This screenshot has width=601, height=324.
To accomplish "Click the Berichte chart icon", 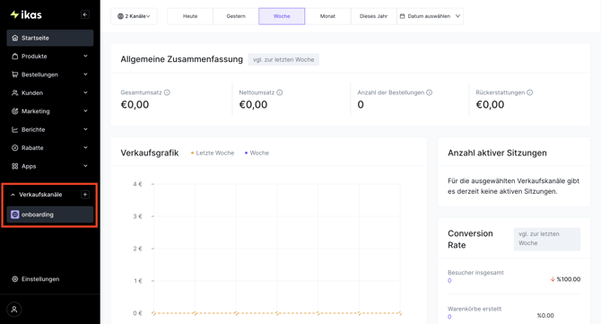I will (x=15, y=129).
